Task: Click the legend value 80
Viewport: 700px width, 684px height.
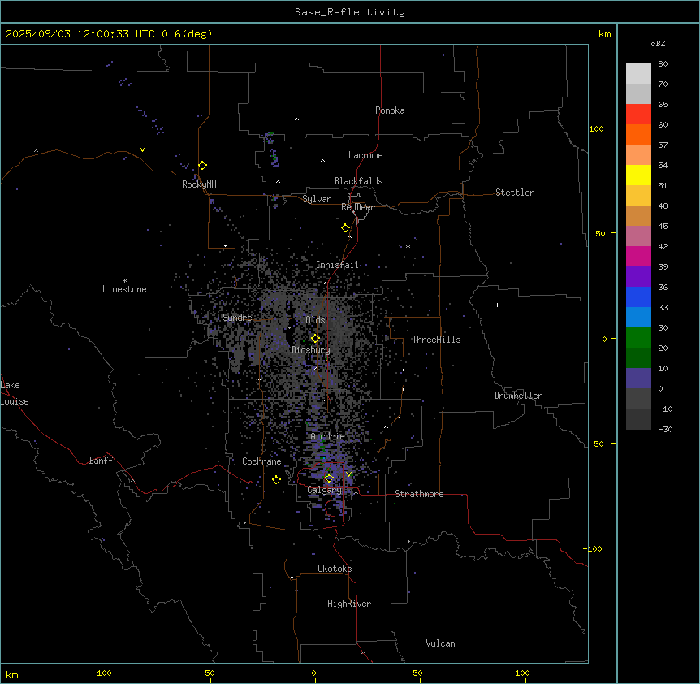Action: pos(663,64)
